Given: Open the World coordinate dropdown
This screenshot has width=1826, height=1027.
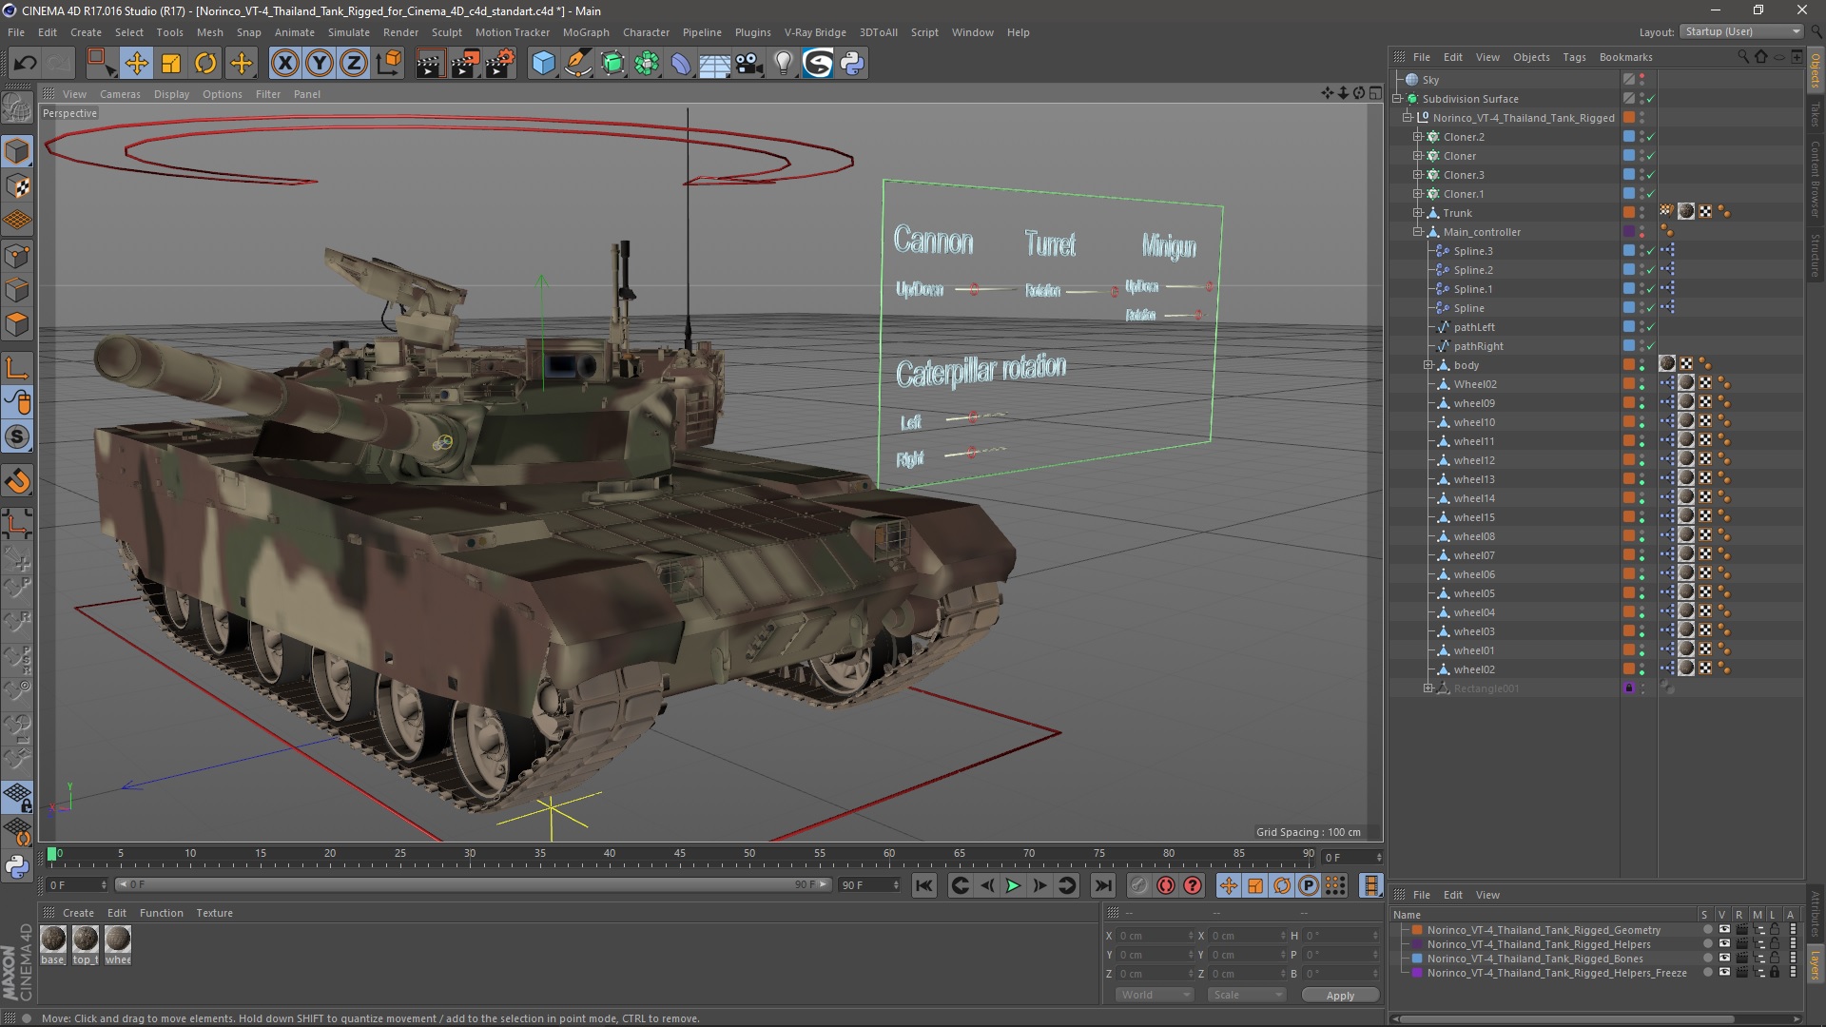Looking at the screenshot, I should pyautogui.click(x=1155, y=995).
